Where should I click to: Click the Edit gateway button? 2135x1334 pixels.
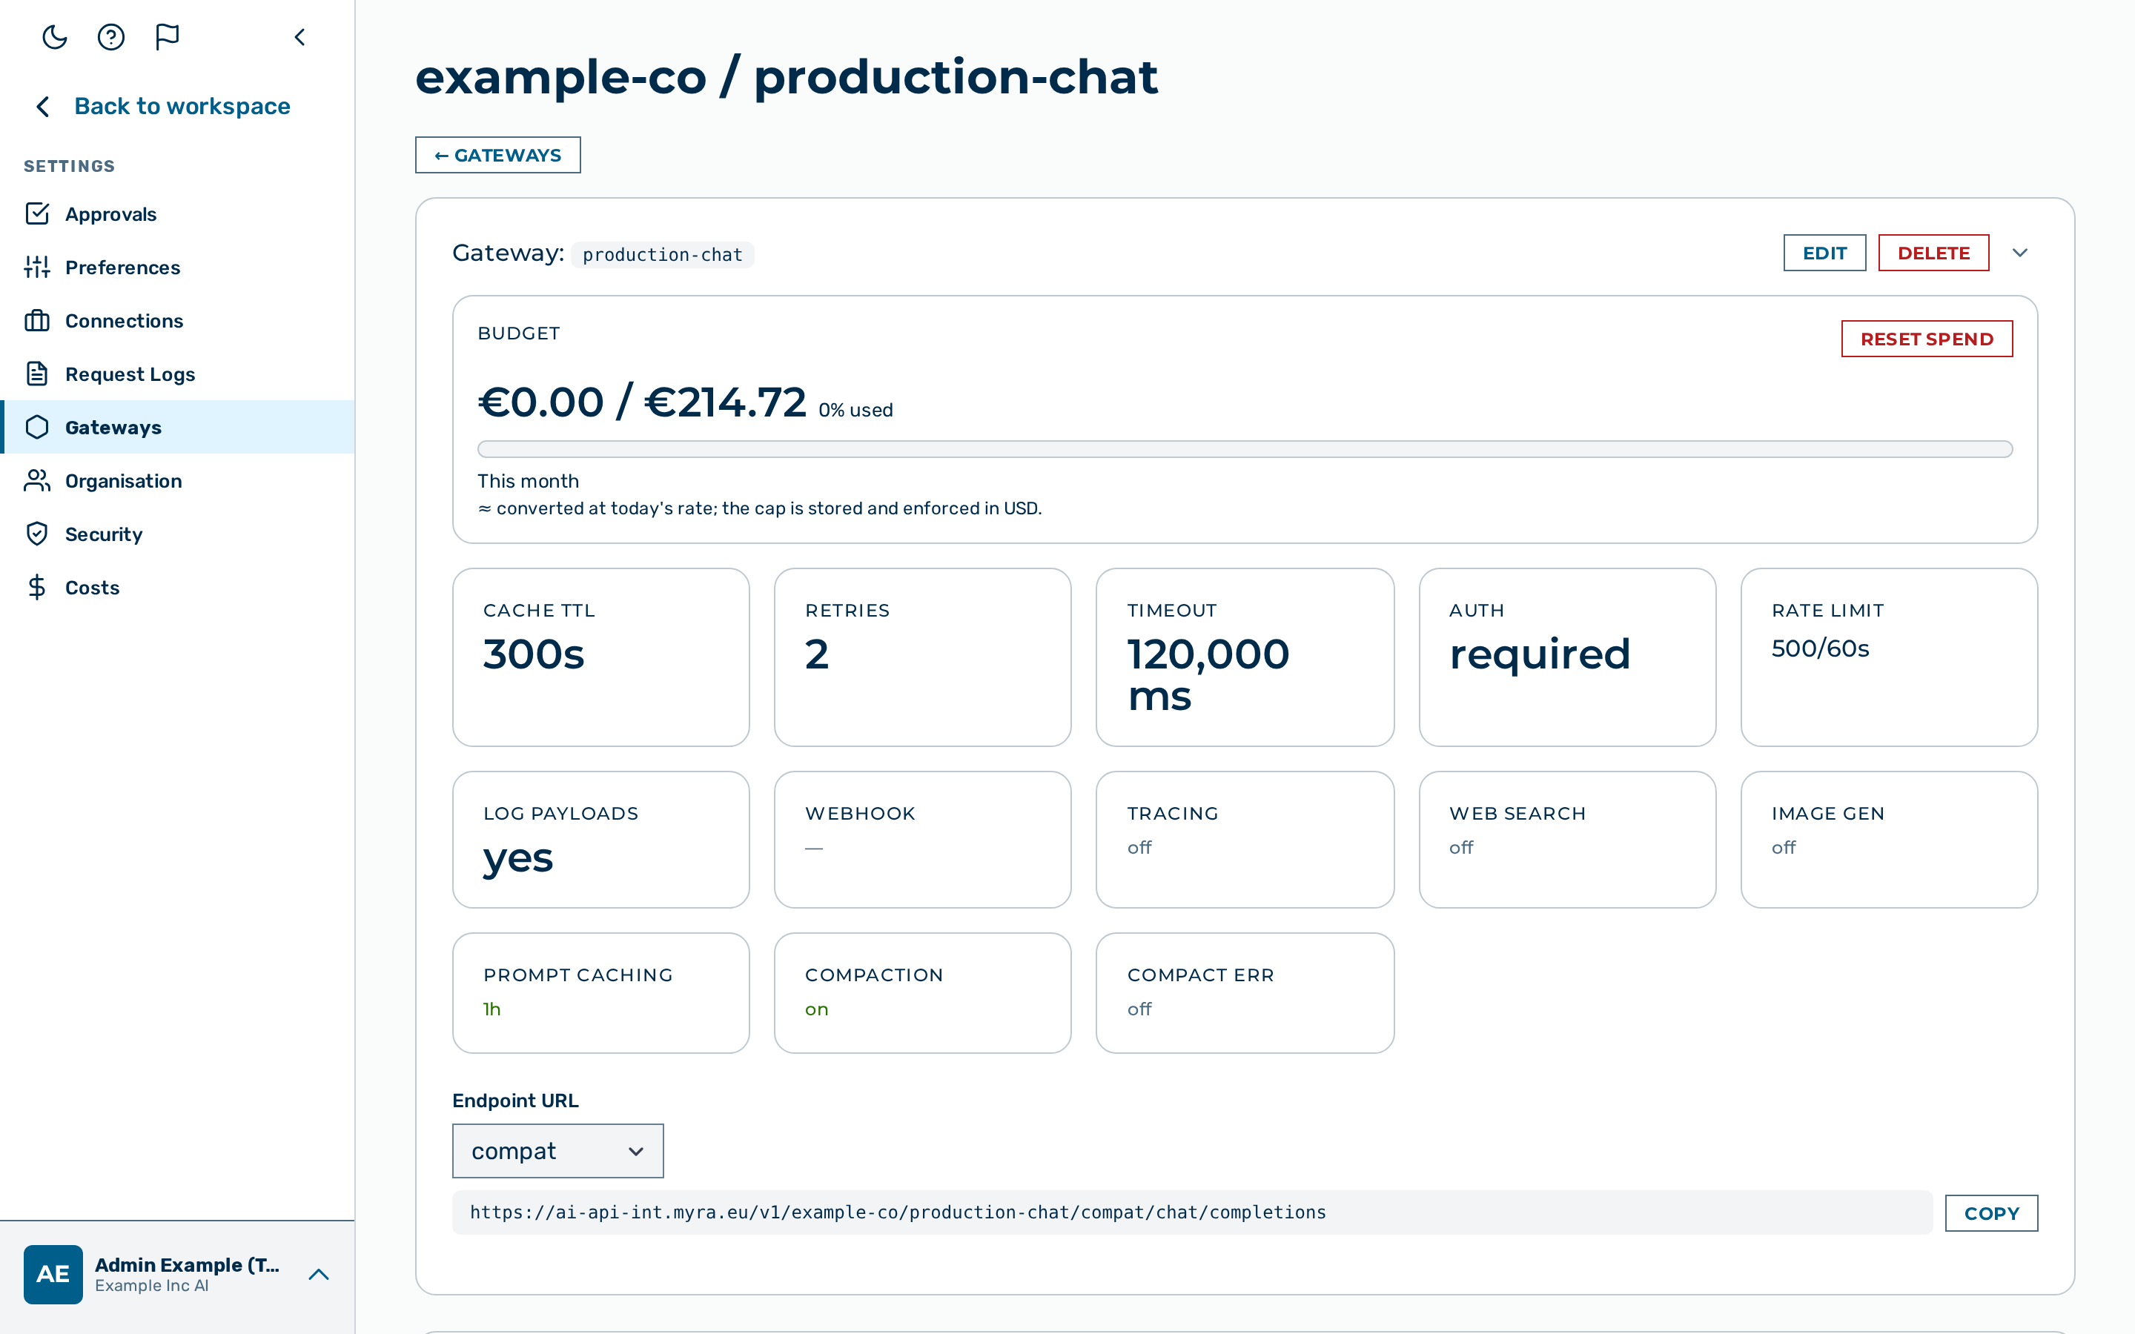pyautogui.click(x=1824, y=253)
